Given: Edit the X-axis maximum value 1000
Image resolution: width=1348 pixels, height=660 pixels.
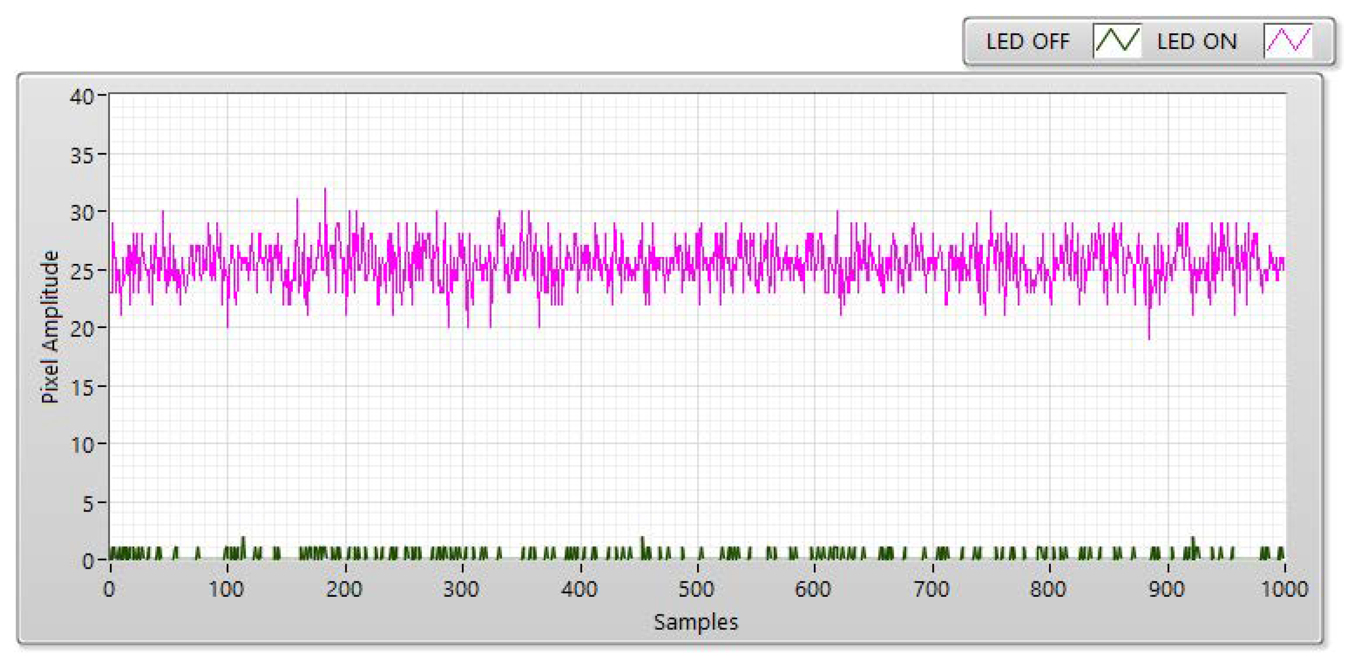Looking at the screenshot, I should tap(1284, 590).
